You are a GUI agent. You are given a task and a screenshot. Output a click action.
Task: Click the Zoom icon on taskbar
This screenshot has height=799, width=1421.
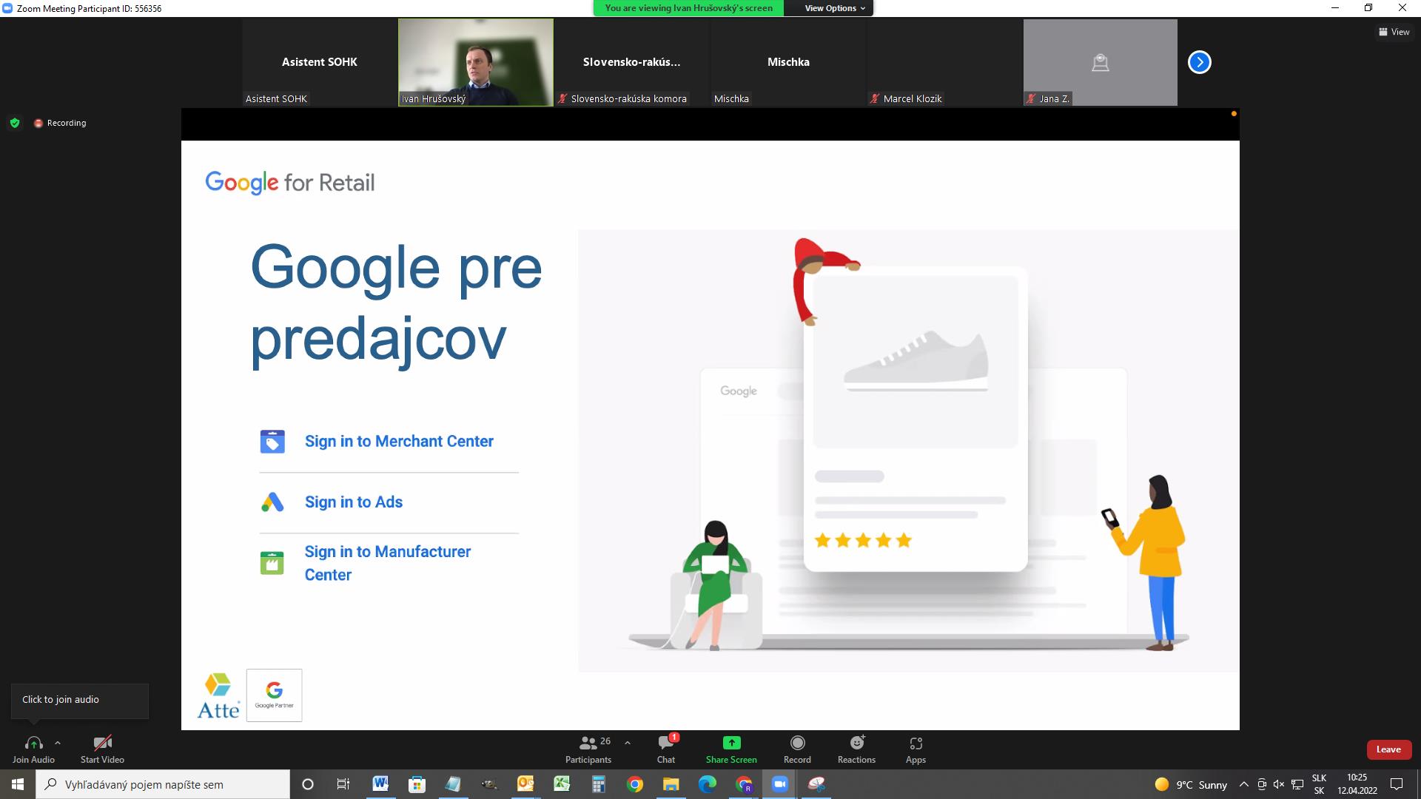779,784
